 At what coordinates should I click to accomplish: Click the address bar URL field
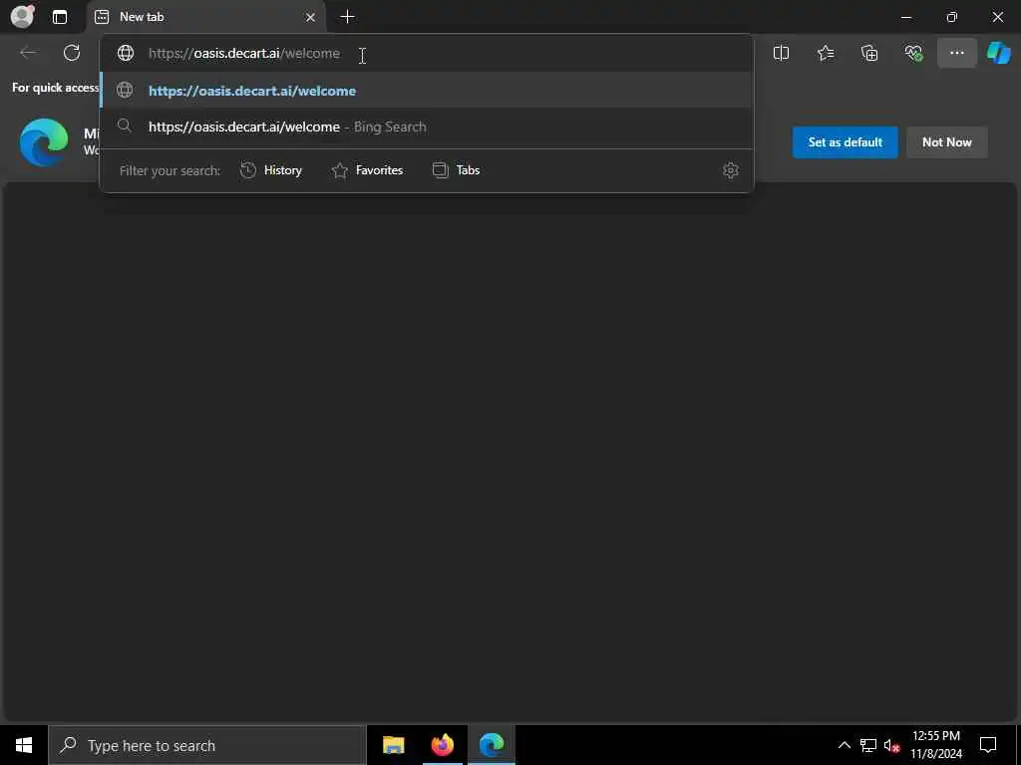click(427, 54)
